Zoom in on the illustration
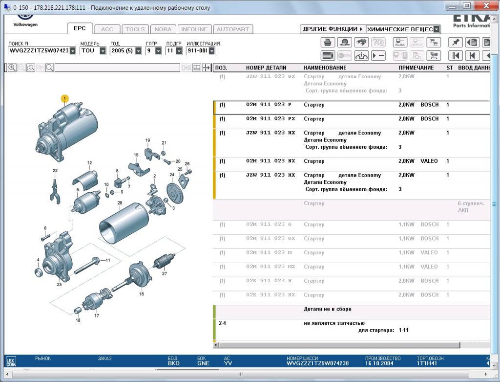Viewport: 500px width, 382px height. tap(12, 67)
